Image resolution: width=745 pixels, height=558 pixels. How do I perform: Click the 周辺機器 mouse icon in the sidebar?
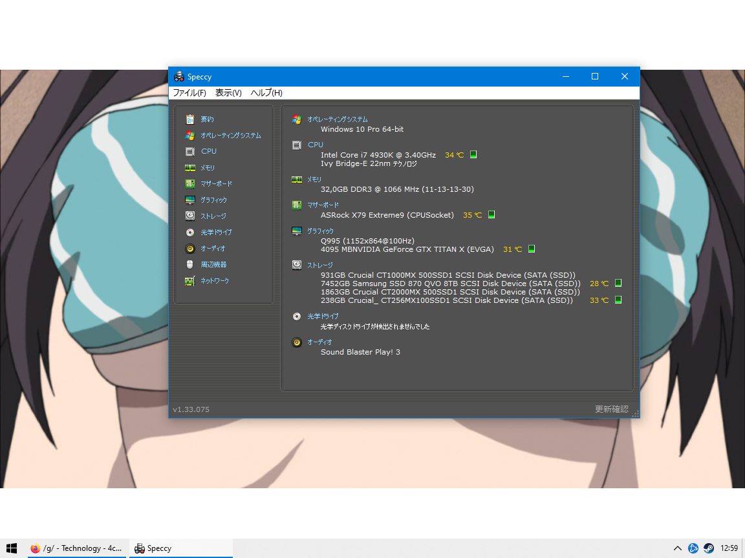coord(190,264)
